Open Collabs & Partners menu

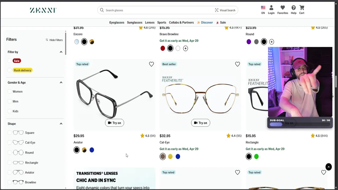click(x=181, y=22)
